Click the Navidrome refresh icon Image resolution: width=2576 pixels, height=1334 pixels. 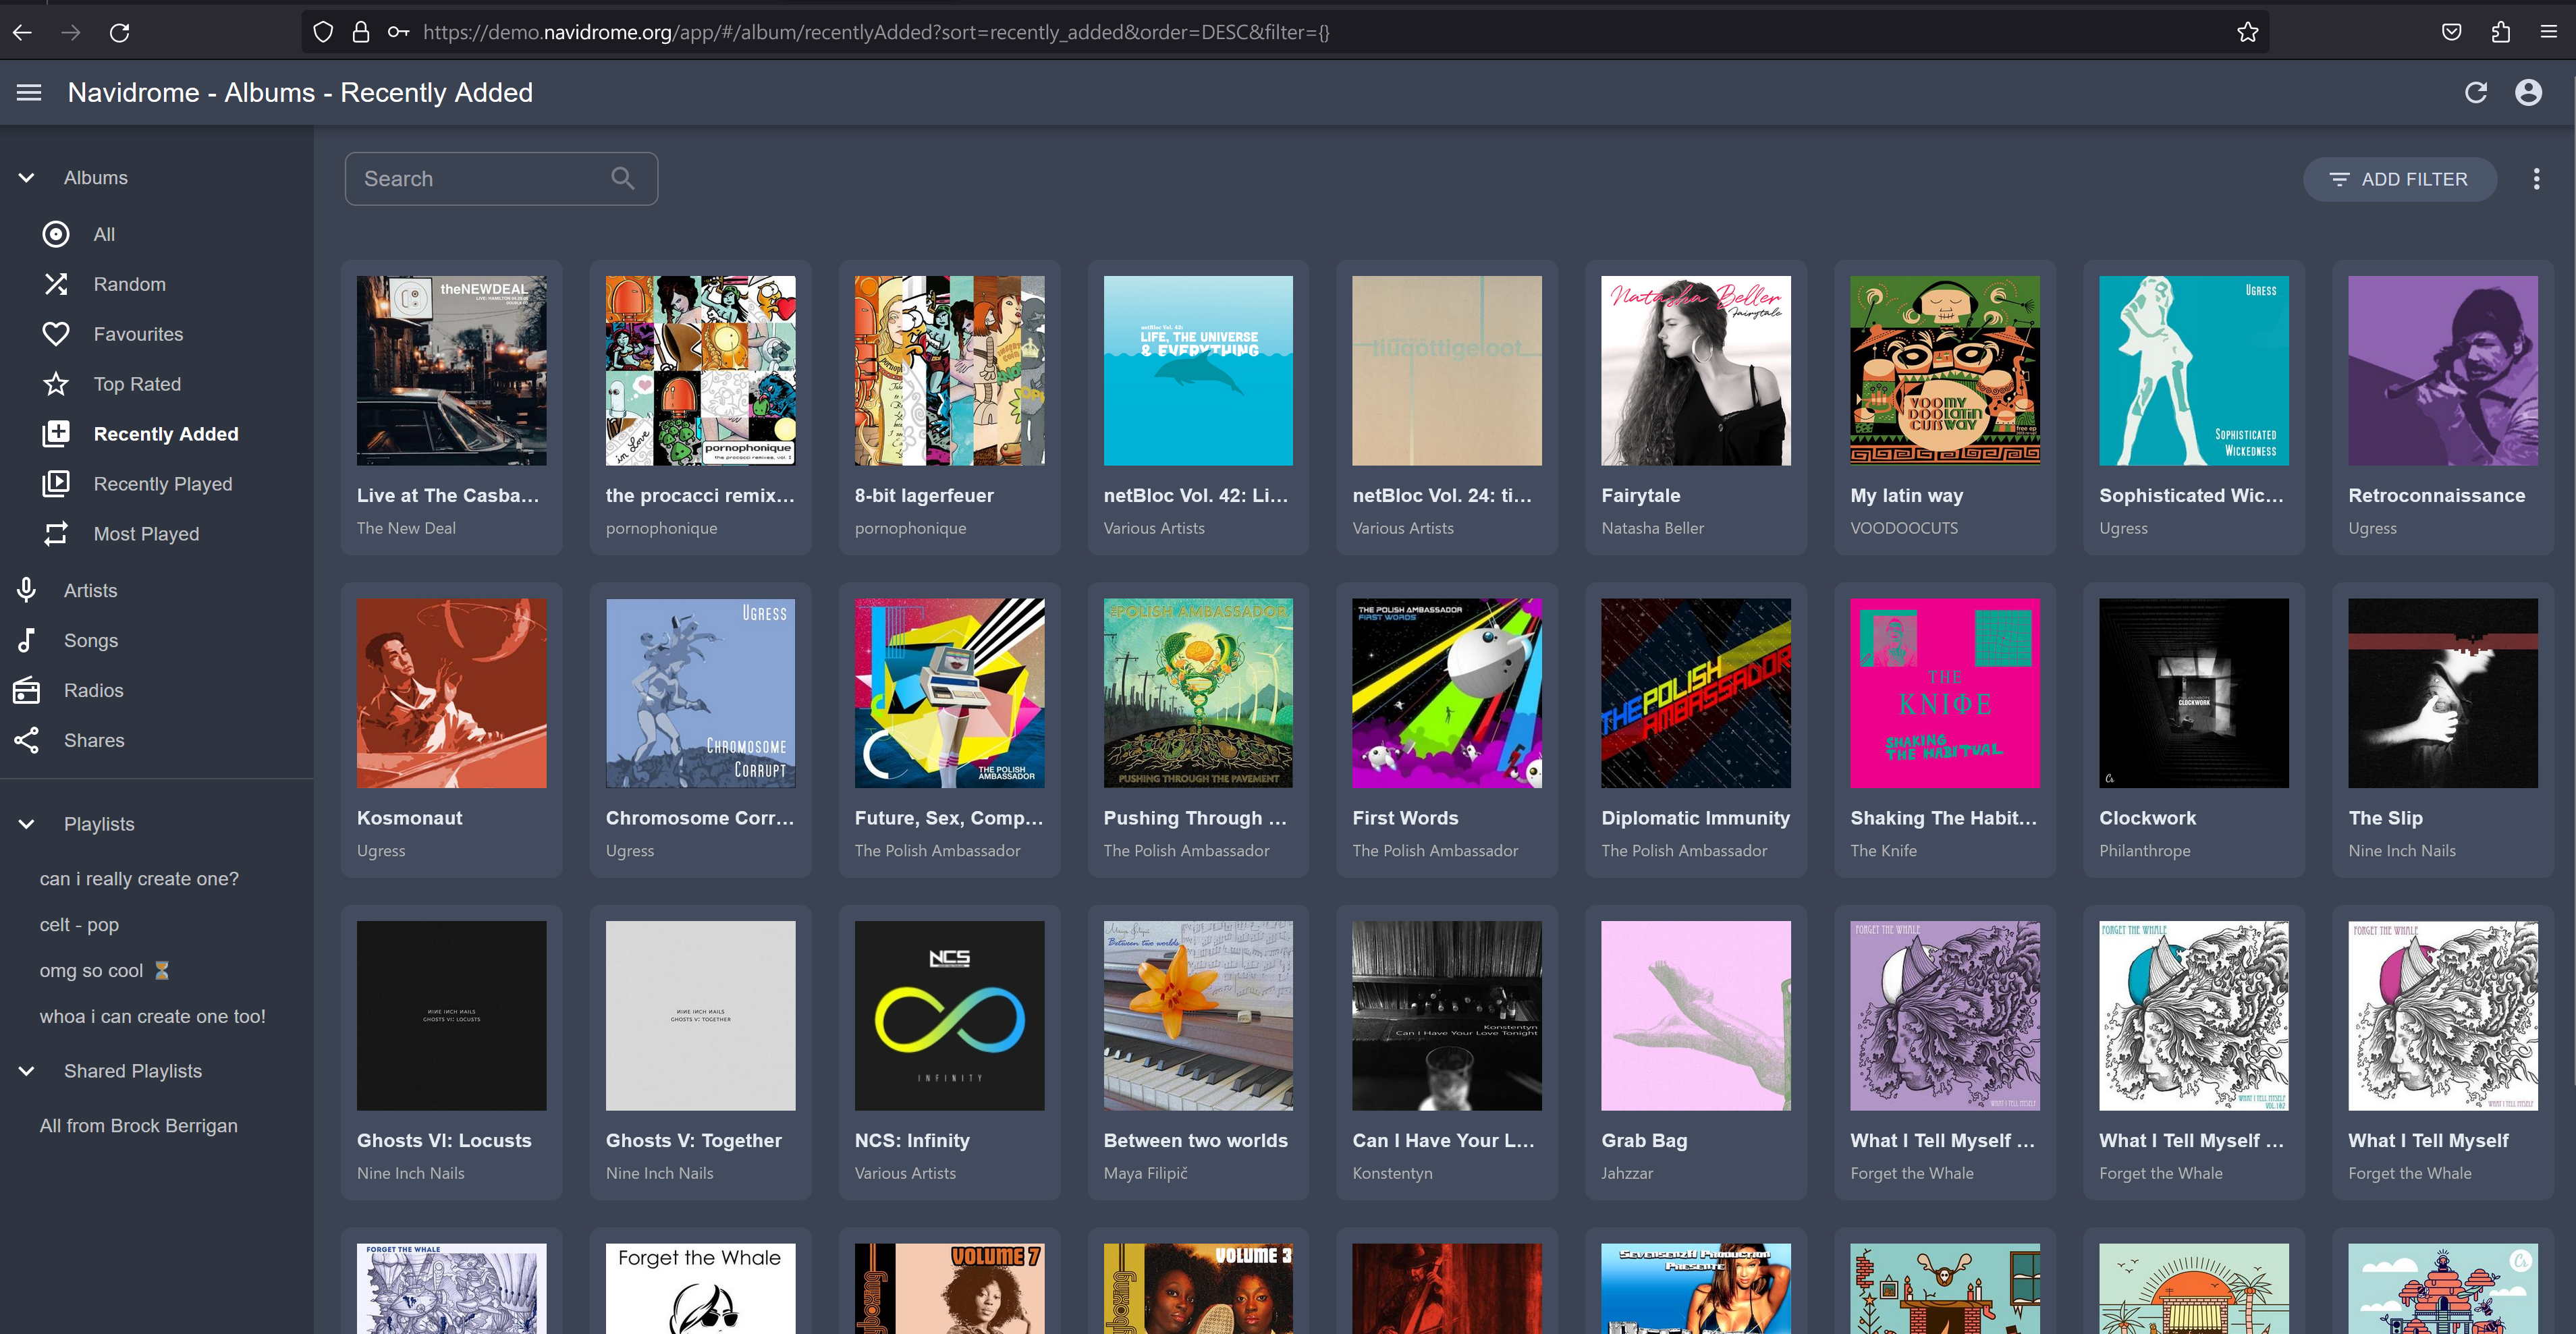2475,92
